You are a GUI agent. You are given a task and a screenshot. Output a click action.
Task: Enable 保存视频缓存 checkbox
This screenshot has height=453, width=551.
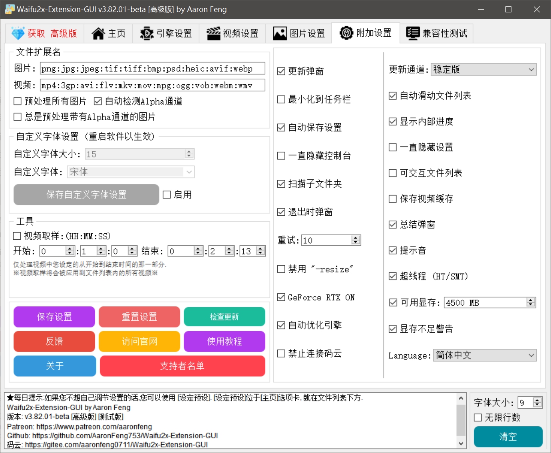(x=421, y=199)
